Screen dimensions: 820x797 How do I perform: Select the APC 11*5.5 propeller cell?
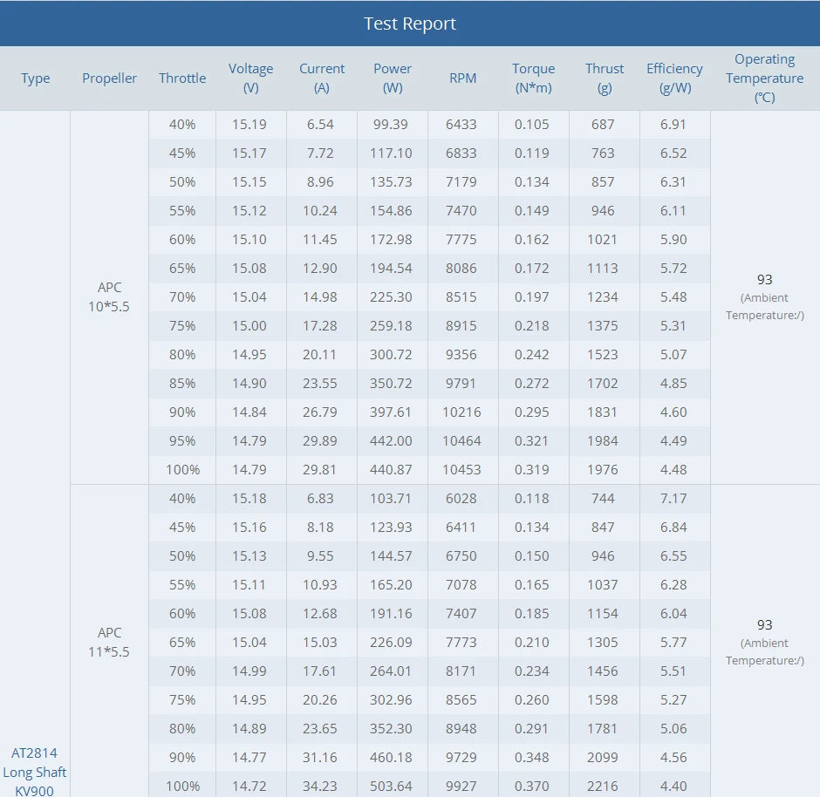point(109,642)
